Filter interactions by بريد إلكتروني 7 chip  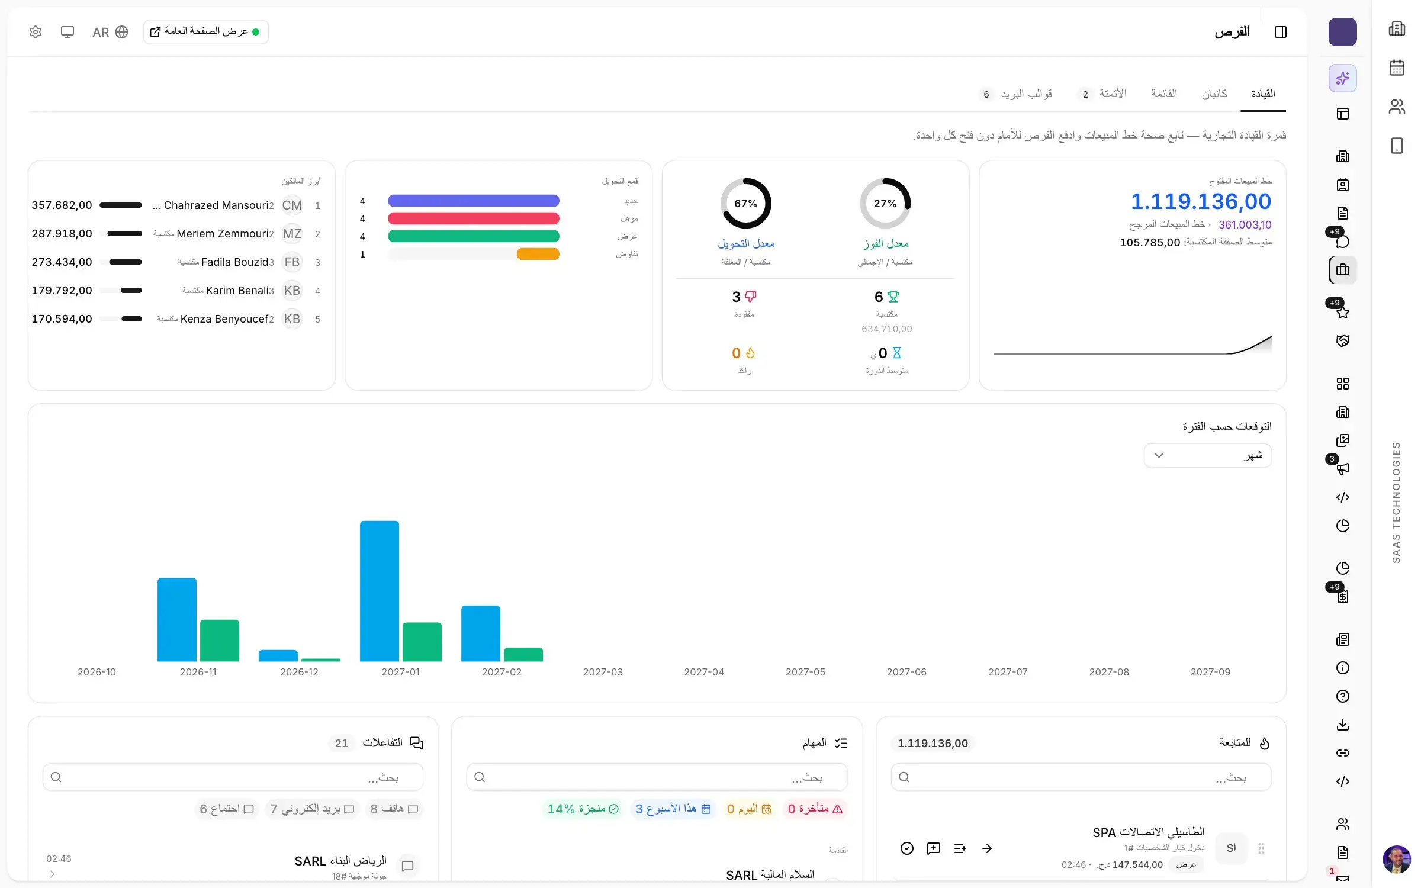click(x=312, y=809)
